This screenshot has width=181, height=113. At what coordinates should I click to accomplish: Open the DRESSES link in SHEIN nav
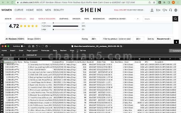(76, 19)
